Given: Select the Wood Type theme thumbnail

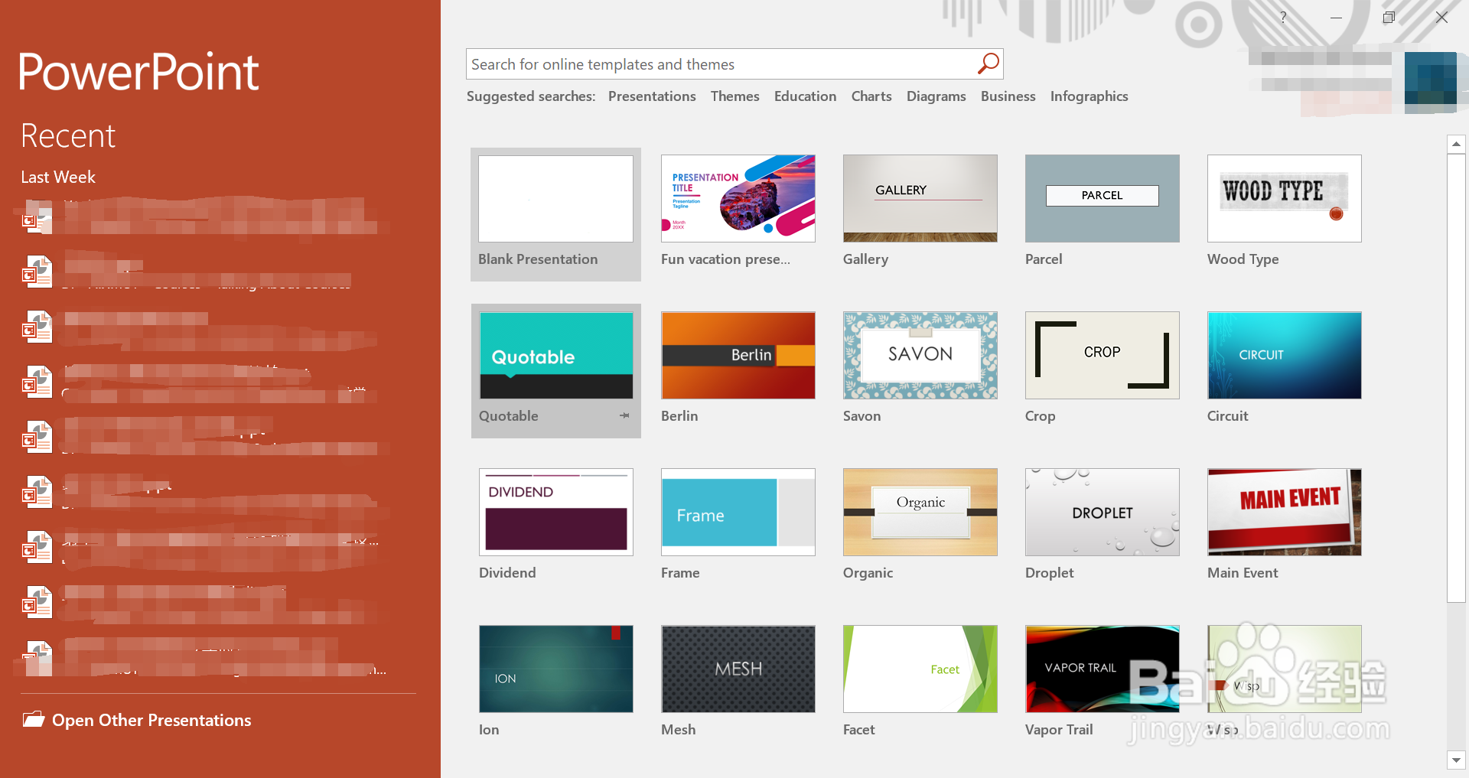Looking at the screenshot, I should pos(1284,199).
